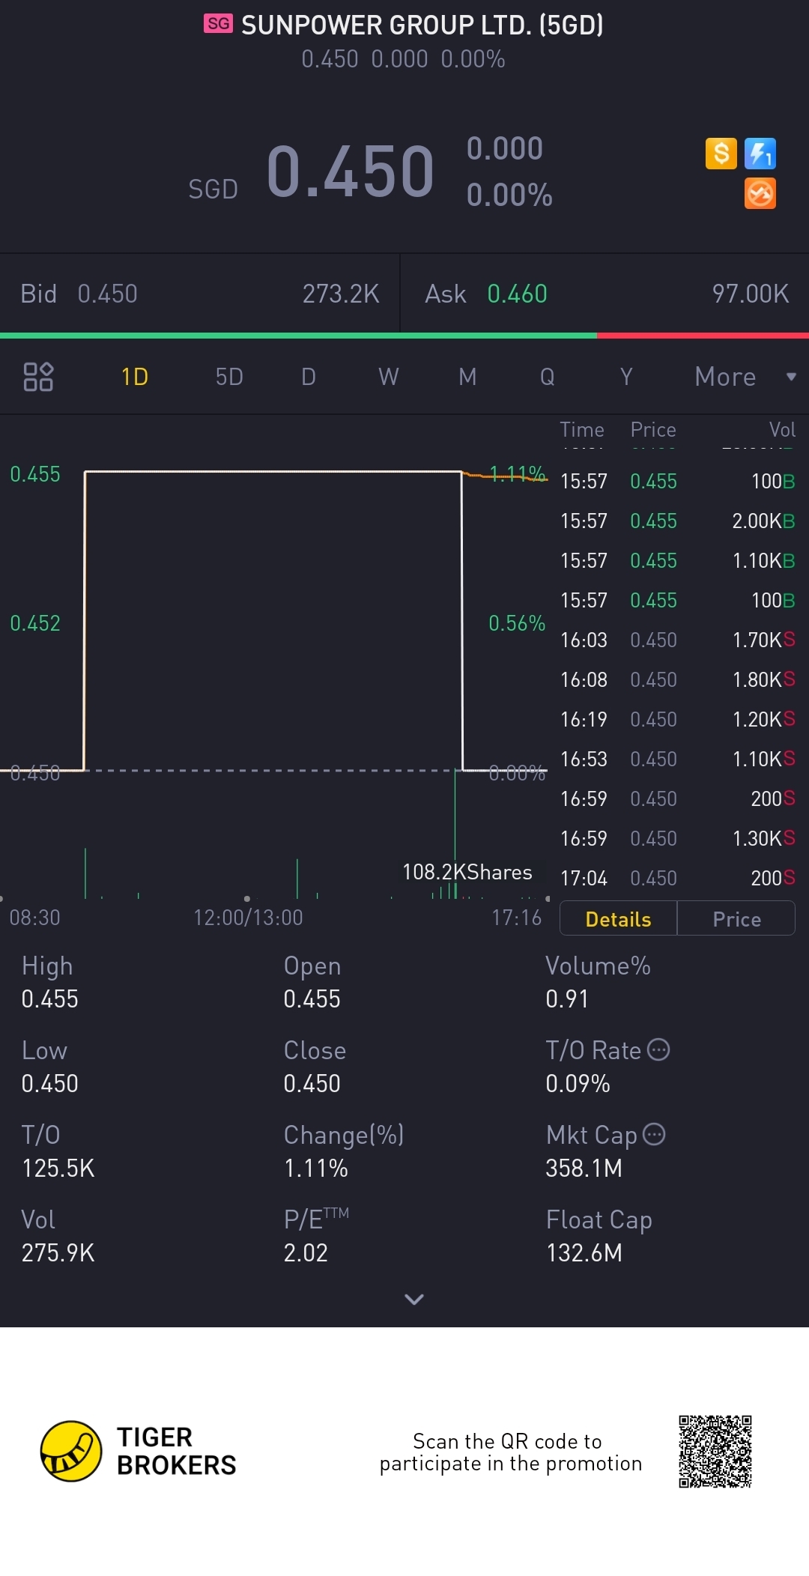The width and height of the screenshot is (809, 1576).
Task: Tap the Time column header
Action: pyautogui.click(x=582, y=429)
